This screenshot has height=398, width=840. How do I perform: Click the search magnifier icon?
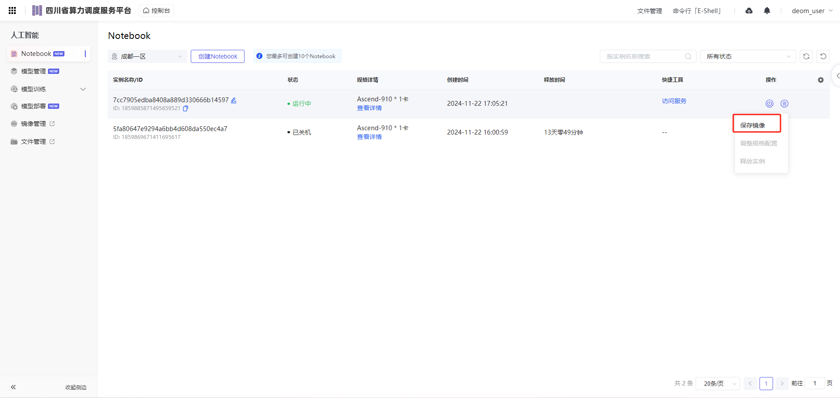point(688,56)
